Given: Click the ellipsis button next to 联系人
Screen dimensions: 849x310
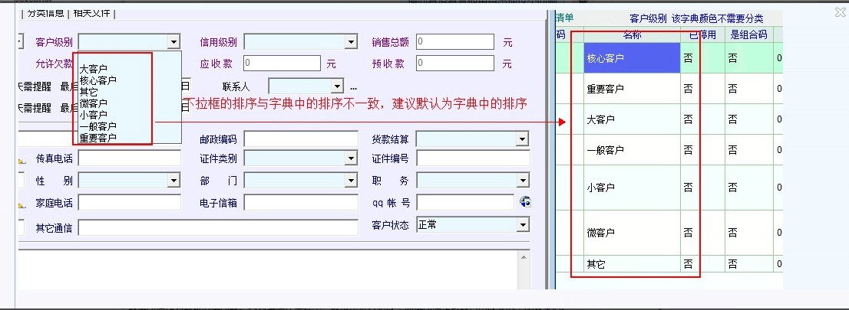Looking at the screenshot, I should point(354,86).
